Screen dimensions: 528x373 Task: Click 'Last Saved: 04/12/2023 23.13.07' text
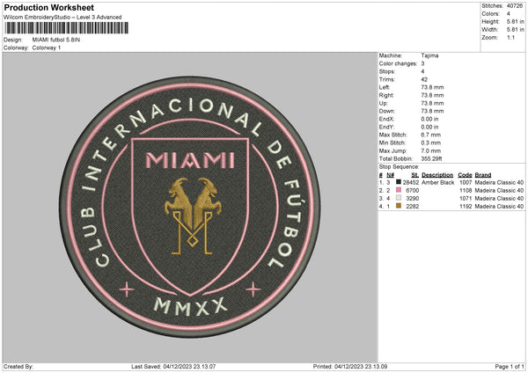(173, 367)
